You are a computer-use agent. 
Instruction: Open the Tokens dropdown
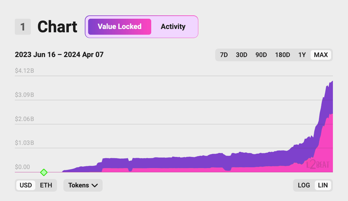[83, 185]
